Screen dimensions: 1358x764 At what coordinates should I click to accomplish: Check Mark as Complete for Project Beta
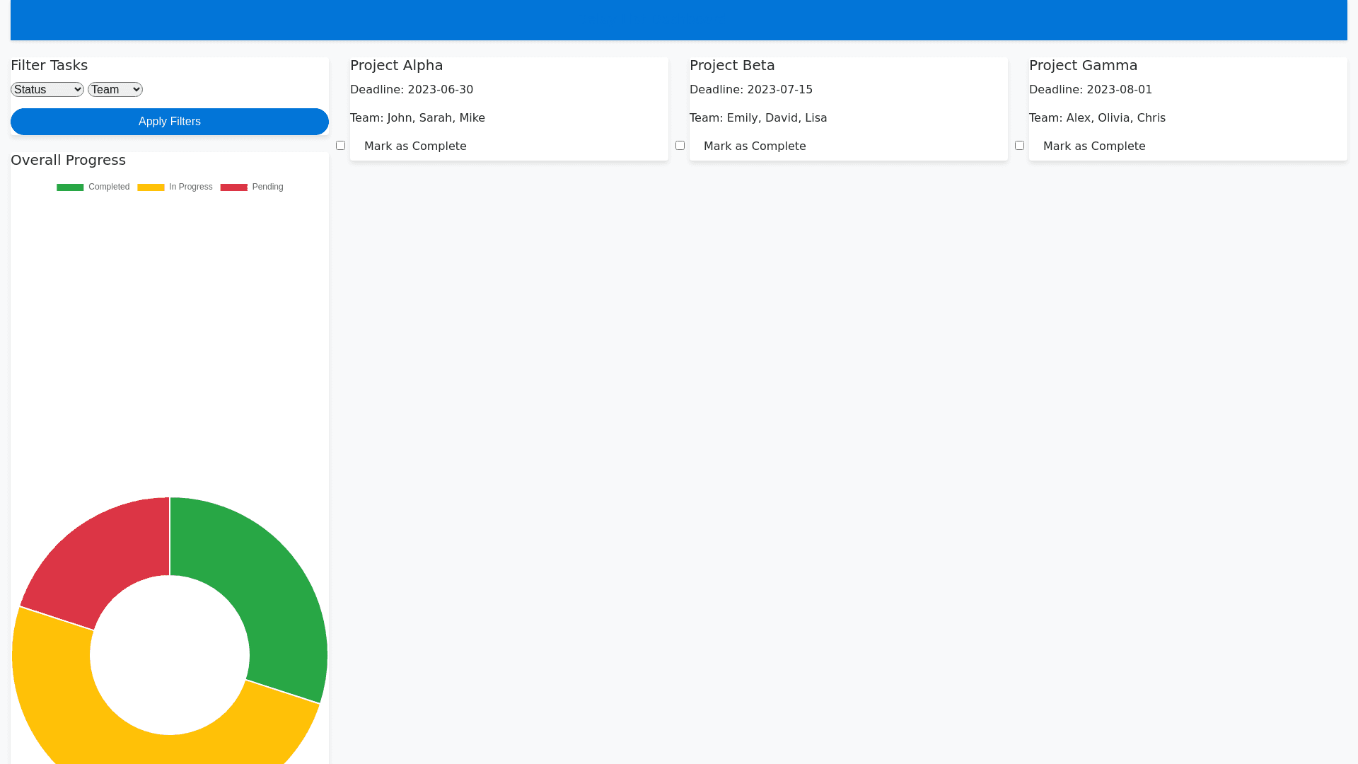tap(680, 145)
